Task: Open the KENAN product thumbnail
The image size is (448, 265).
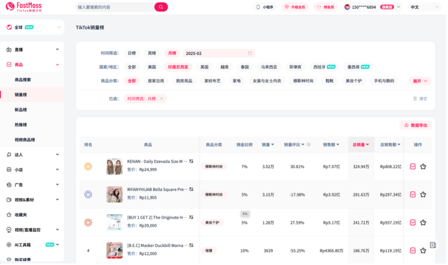Action: [114, 166]
